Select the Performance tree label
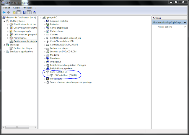The height and width of the screenshot is (135, 189). click(x=20, y=38)
